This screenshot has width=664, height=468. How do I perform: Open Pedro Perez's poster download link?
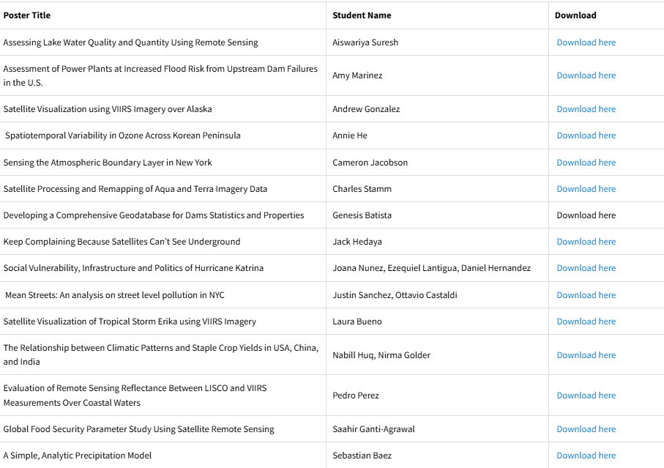[586, 395]
